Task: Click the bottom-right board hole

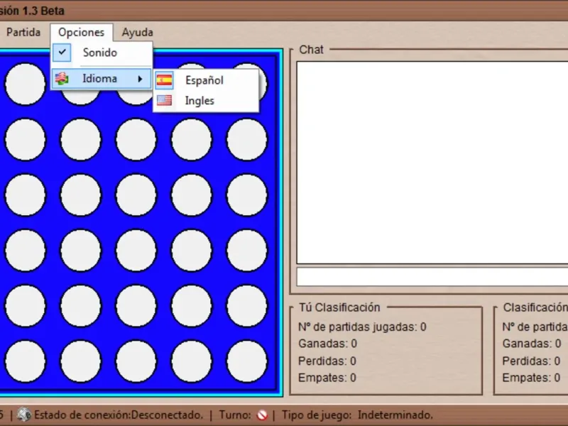Action: tap(246, 361)
